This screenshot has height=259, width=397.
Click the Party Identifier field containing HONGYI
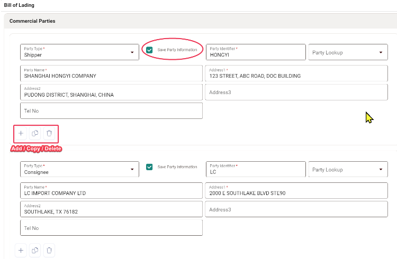tap(255, 52)
